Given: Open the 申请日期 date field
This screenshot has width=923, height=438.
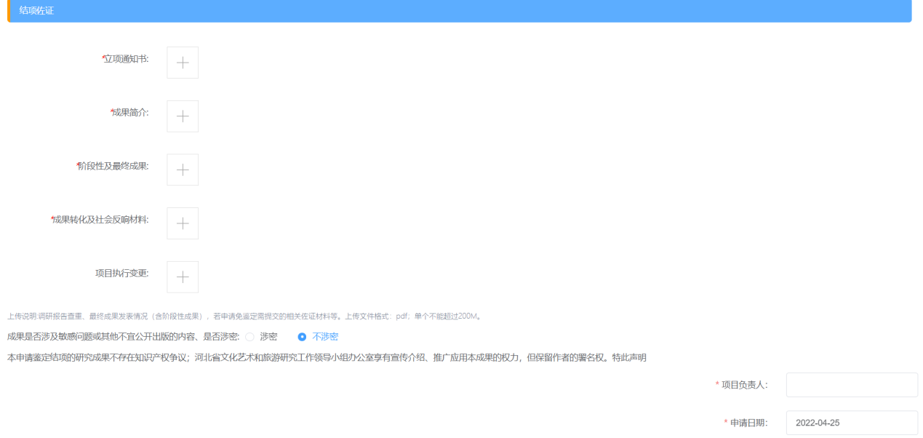Looking at the screenshot, I should pyautogui.click(x=851, y=423).
